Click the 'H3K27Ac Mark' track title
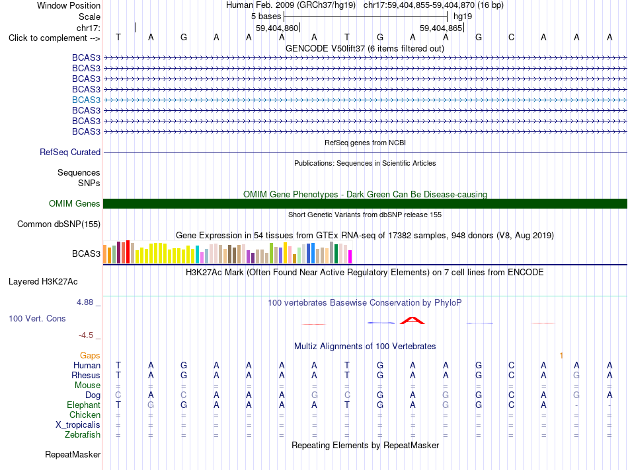 coord(365,273)
